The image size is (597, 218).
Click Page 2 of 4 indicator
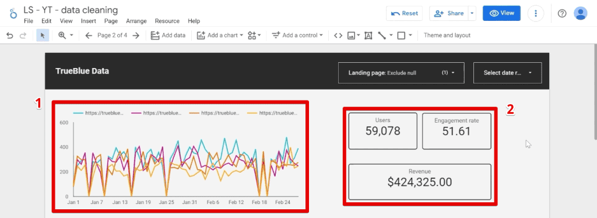(x=113, y=35)
